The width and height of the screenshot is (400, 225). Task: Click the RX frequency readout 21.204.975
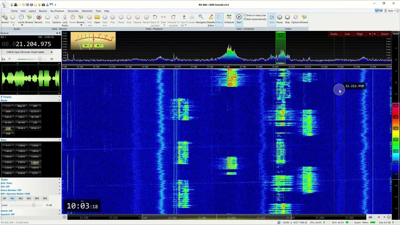33,44
